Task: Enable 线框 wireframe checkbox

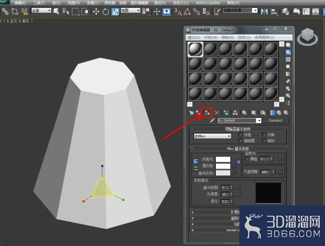Action: point(240,135)
